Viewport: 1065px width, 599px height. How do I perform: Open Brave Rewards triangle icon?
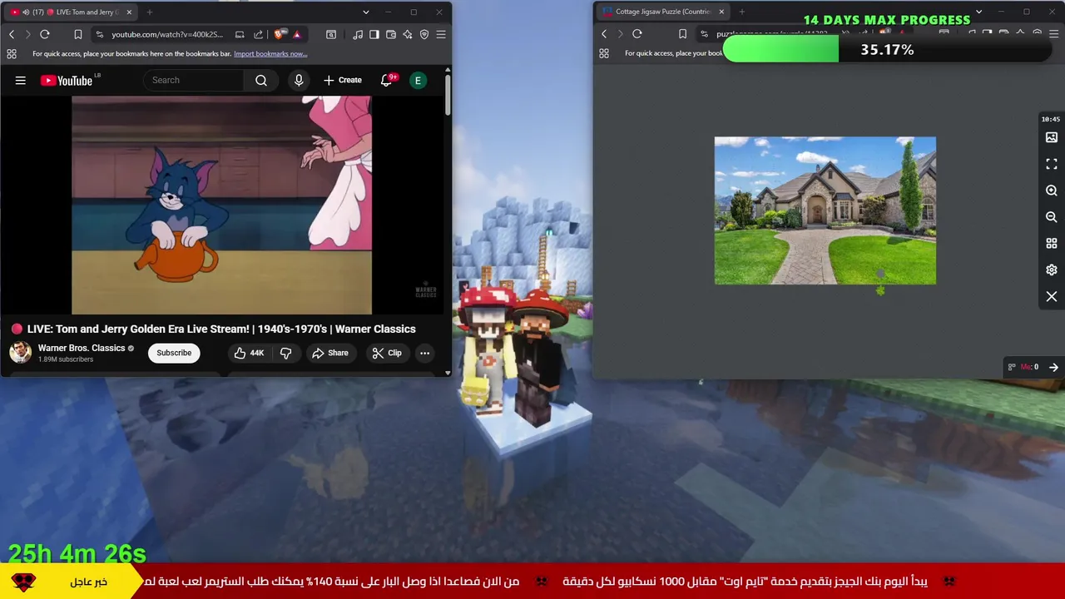click(297, 34)
